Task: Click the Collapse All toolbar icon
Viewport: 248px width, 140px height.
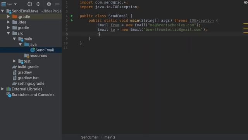Action: tap(38, 4)
